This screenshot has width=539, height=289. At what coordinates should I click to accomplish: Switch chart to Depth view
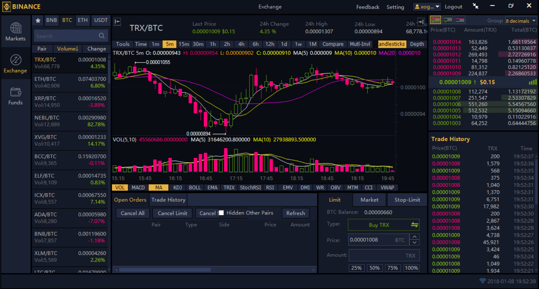pos(417,44)
